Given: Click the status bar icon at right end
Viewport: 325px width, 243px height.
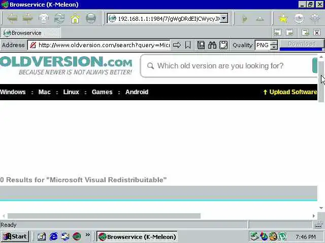Looking at the screenshot, I should [318, 225].
